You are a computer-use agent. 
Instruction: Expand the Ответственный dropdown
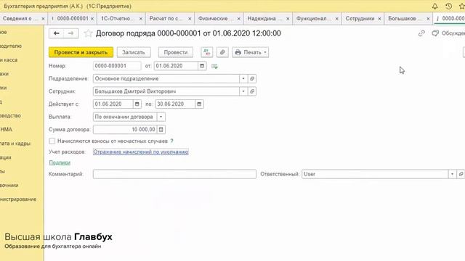tap(452, 174)
